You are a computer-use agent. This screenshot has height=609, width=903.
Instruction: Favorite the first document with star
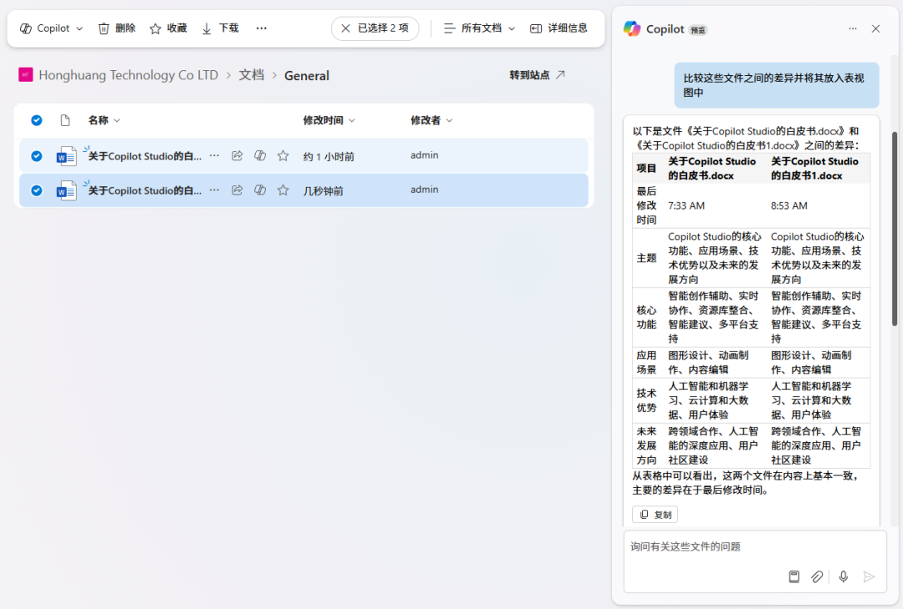283,155
